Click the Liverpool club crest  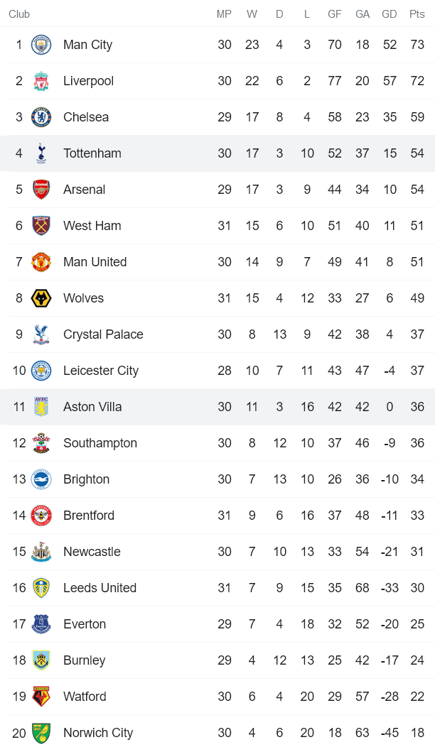point(41,81)
